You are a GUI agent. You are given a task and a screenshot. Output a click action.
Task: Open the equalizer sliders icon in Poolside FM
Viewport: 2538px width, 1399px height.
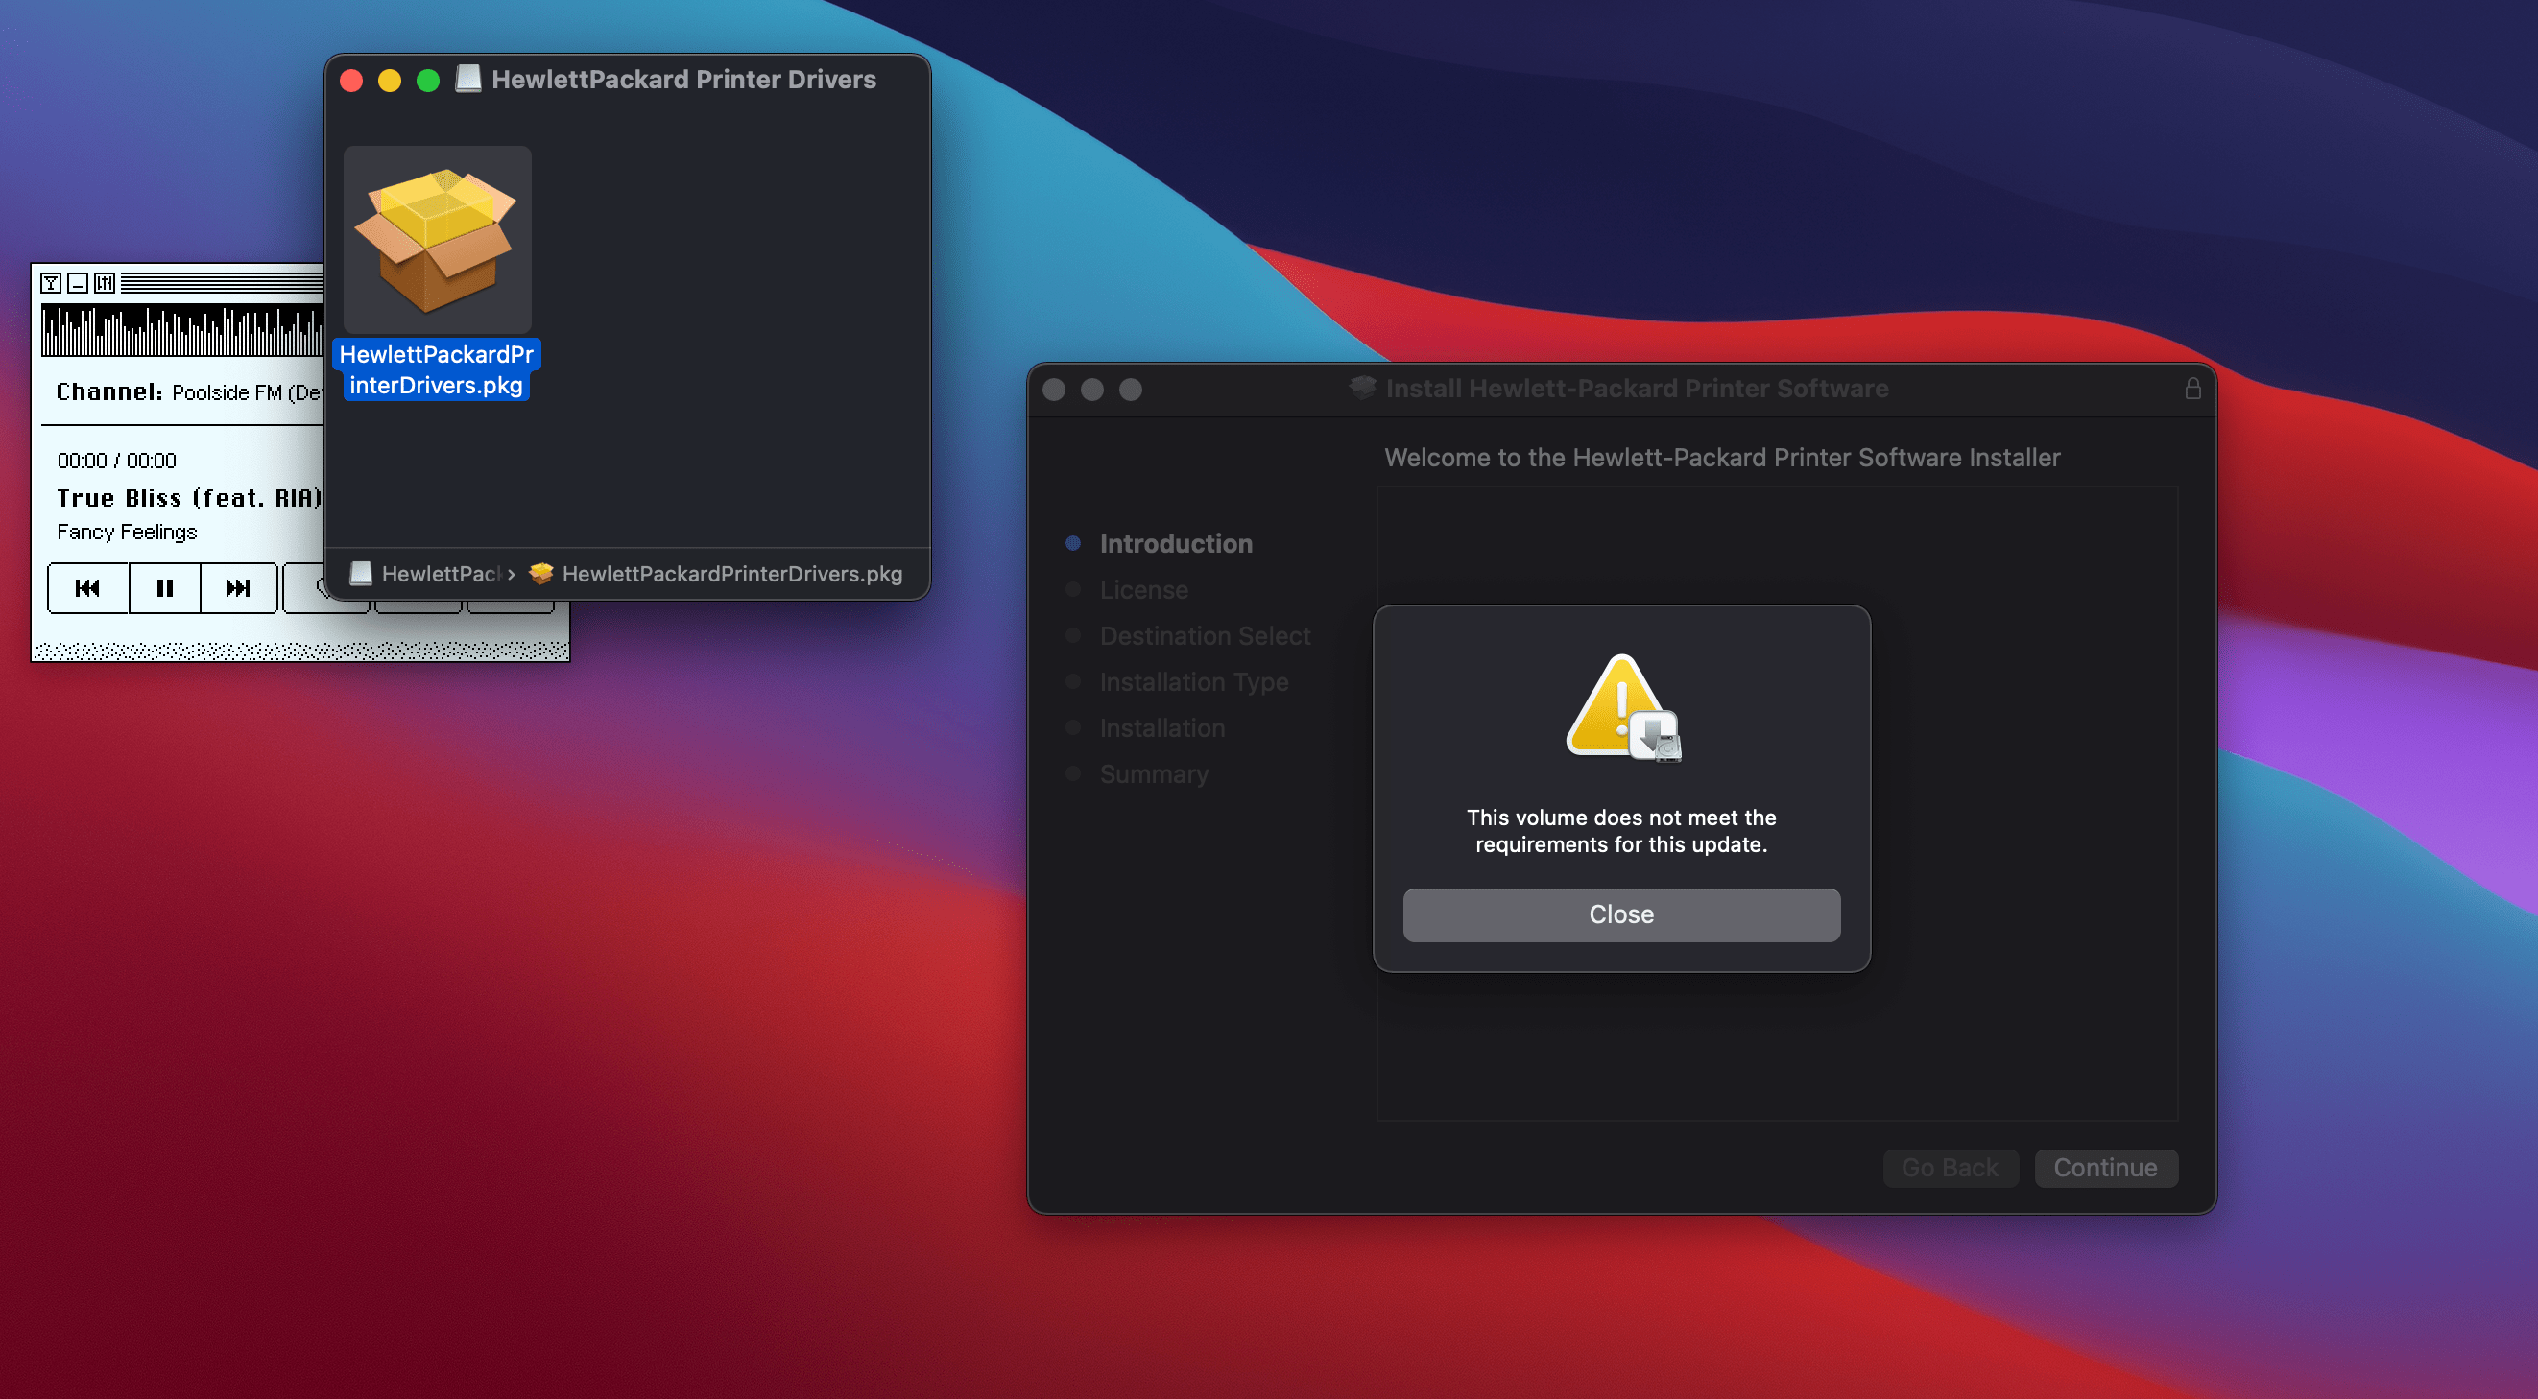tap(105, 283)
